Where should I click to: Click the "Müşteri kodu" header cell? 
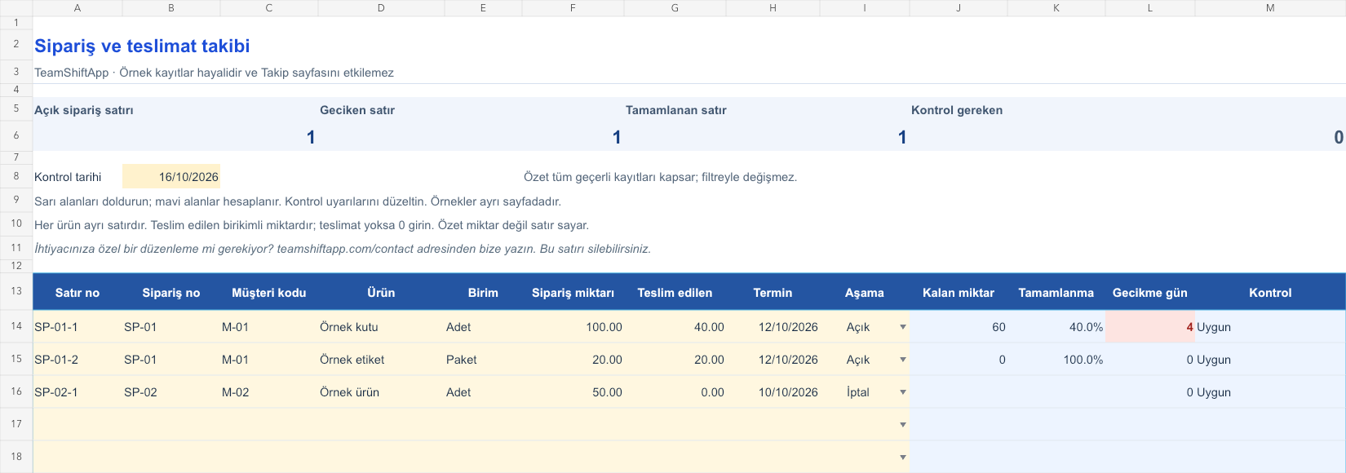click(x=269, y=293)
